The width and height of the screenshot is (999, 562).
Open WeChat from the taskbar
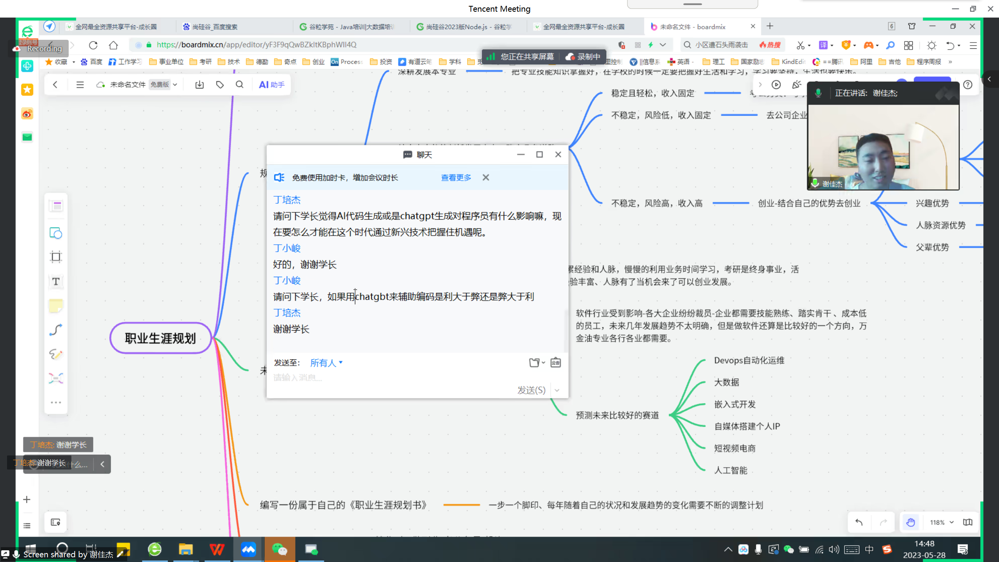point(279,550)
